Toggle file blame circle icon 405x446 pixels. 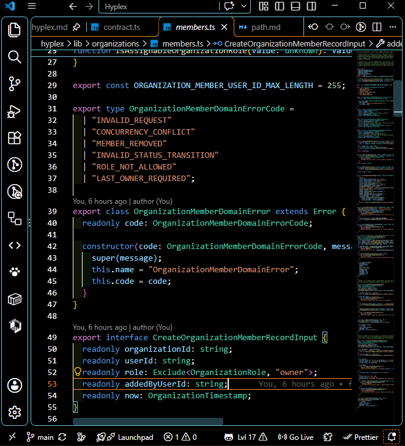pos(361,27)
